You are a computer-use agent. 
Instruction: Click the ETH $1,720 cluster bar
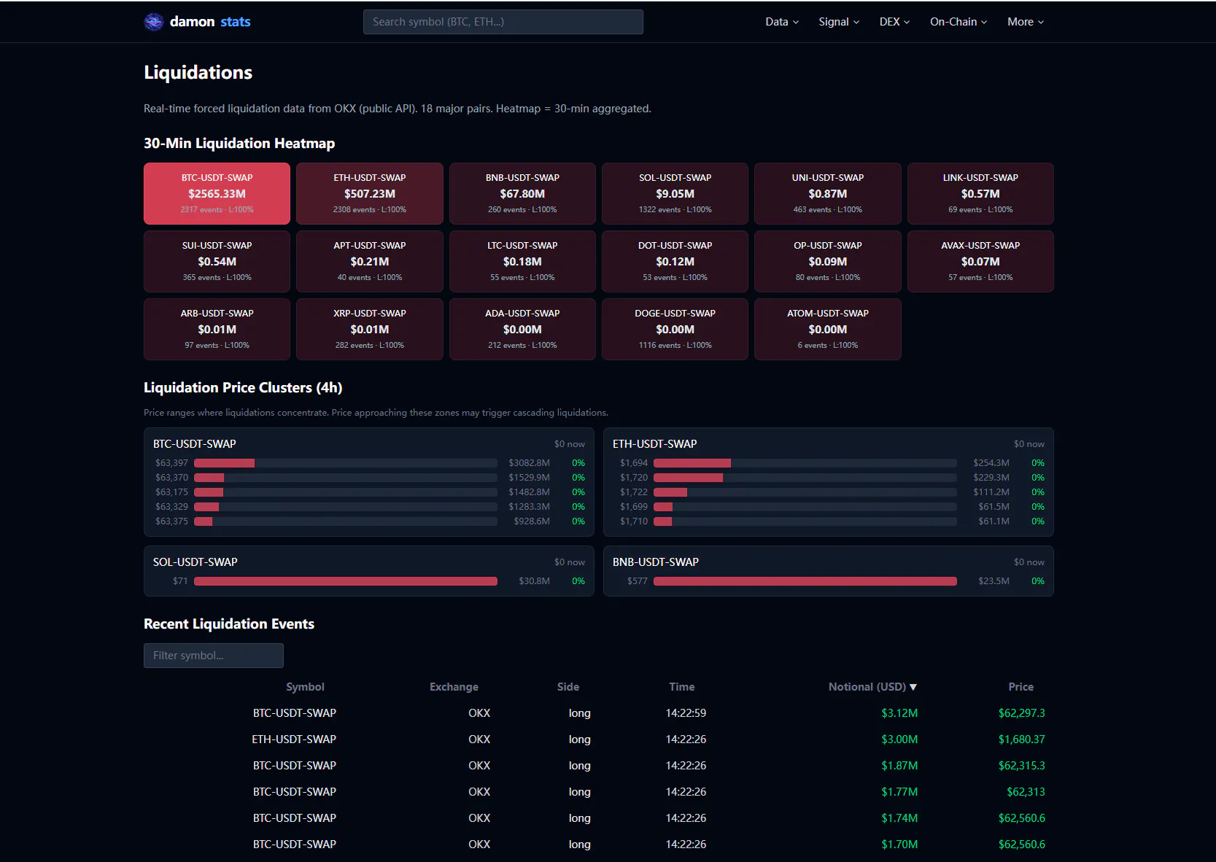(x=805, y=478)
